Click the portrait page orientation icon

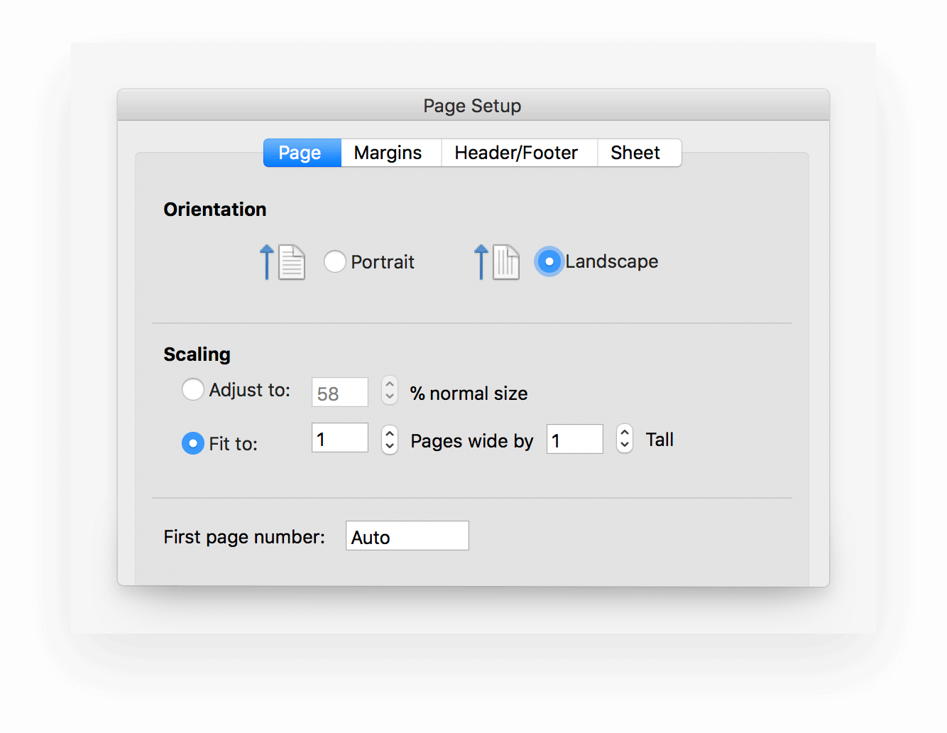[x=291, y=262]
